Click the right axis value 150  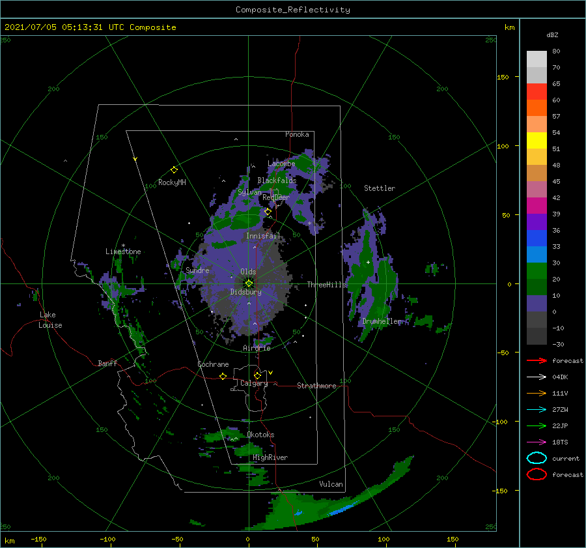[x=503, y=77]
